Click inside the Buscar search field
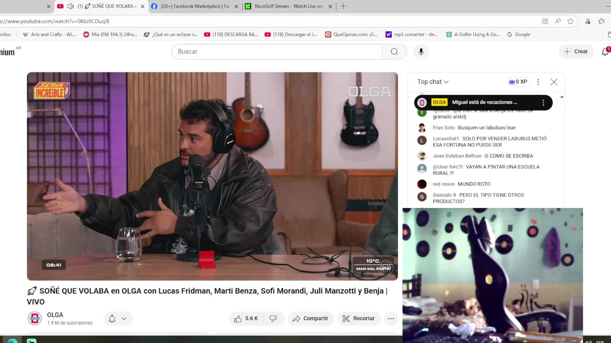The width and height of the screenshot is (611, 343). pos(277,51)
